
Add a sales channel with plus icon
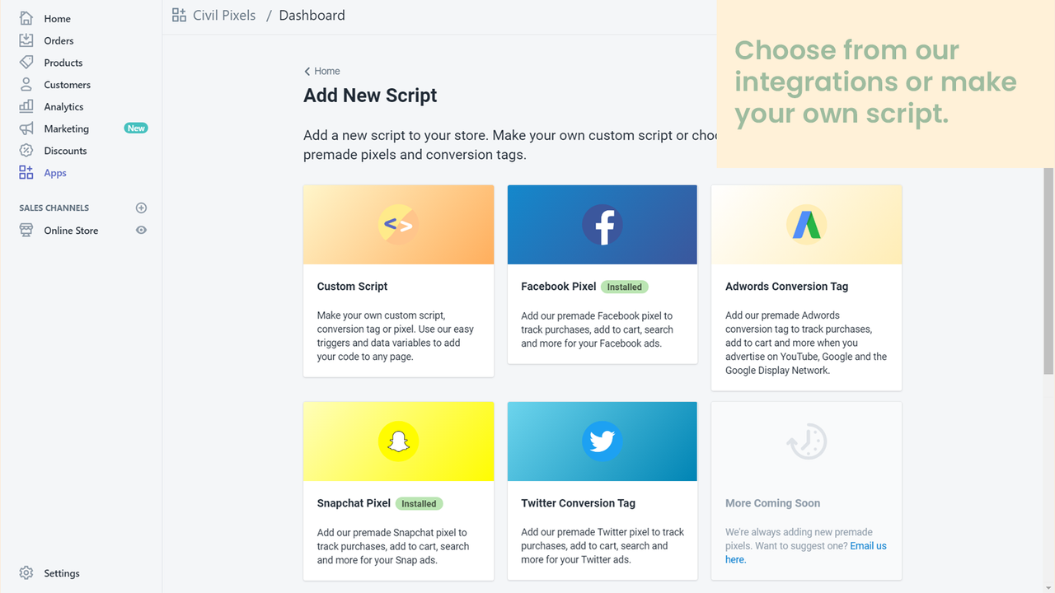point(141,208)
